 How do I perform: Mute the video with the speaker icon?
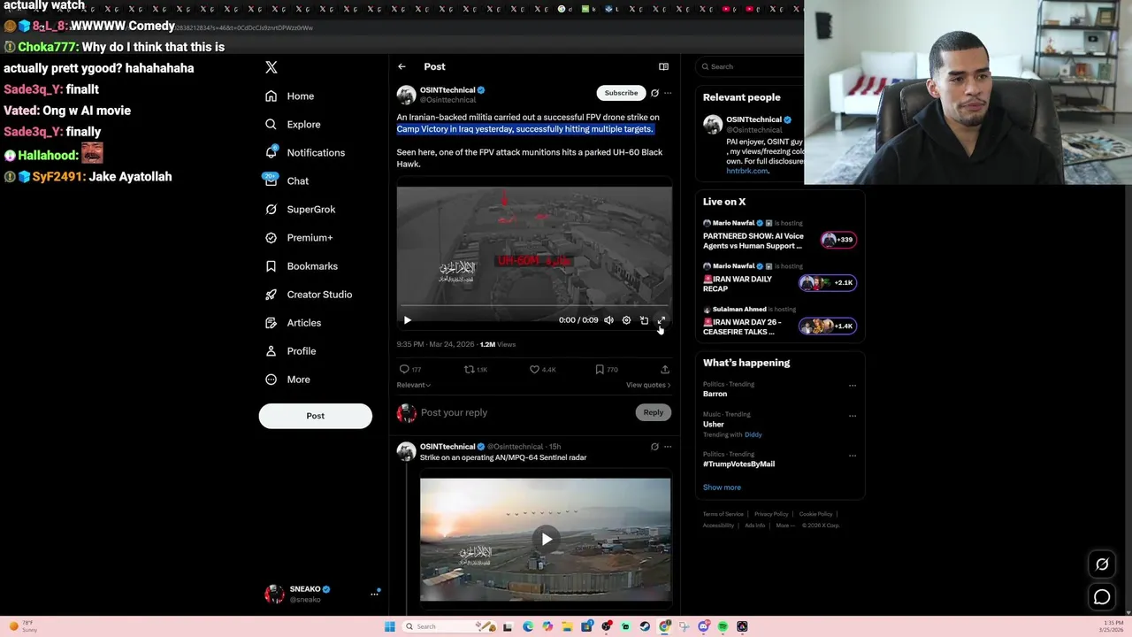608,320
